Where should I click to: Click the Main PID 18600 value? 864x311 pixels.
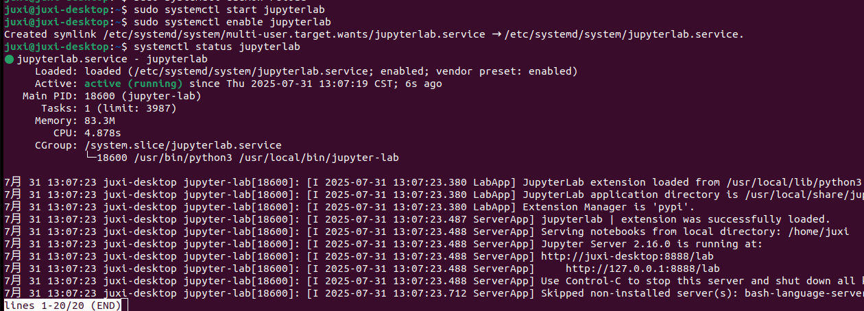point(99,96)
